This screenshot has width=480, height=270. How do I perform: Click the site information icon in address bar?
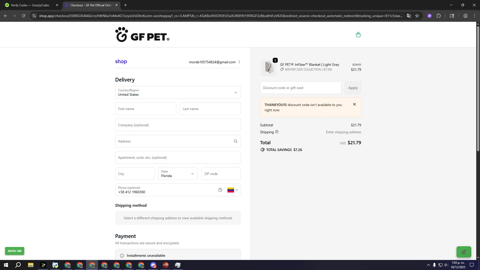point(34,16)
